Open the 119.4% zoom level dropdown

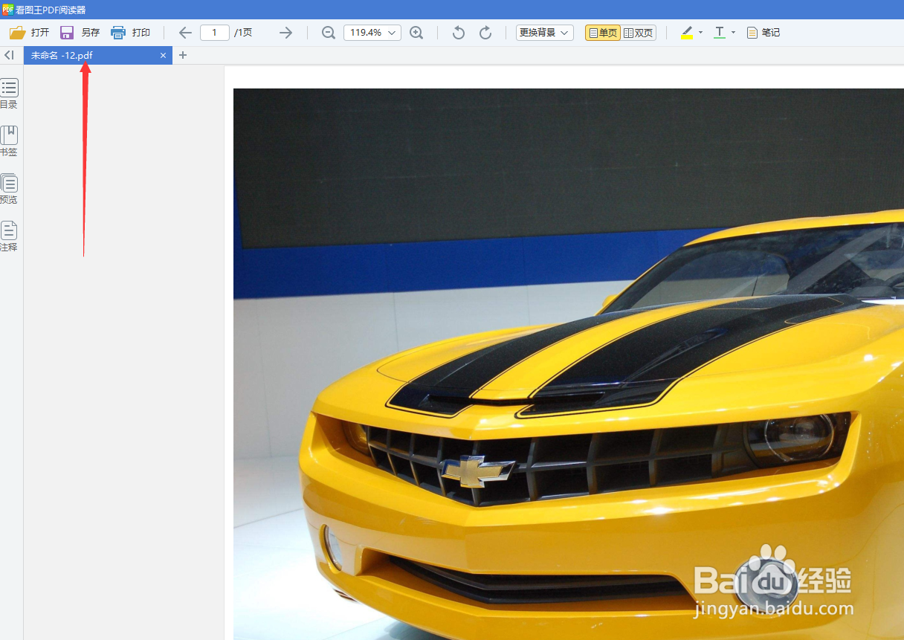pos(372,33)
